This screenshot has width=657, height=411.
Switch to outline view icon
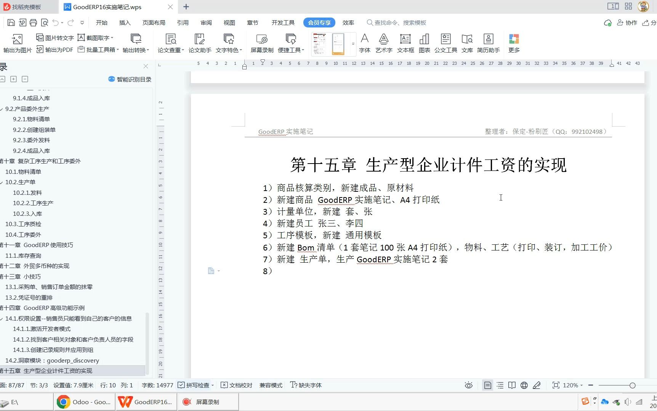pos(500,385)
